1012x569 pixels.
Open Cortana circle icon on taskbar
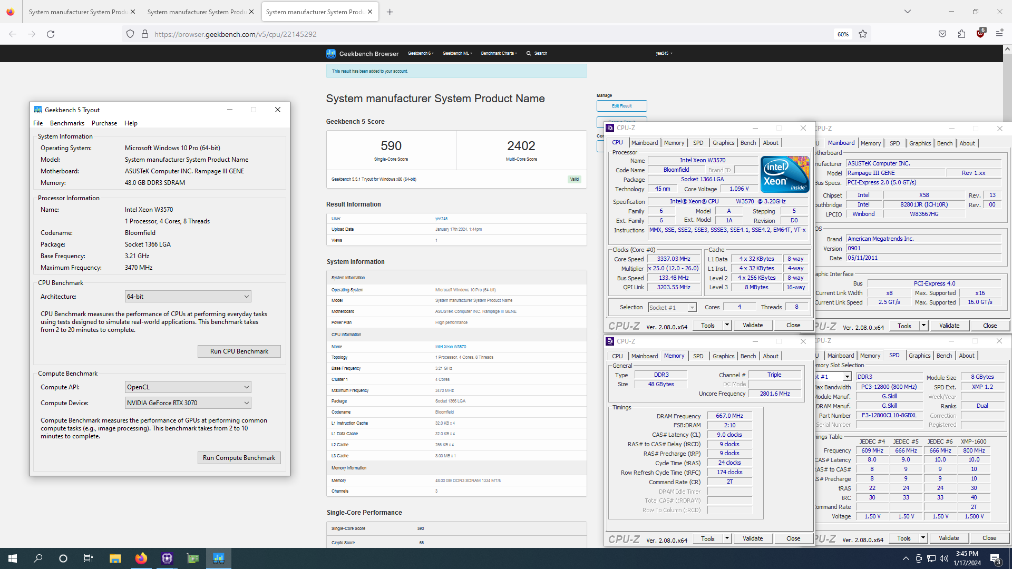(63, 558)
